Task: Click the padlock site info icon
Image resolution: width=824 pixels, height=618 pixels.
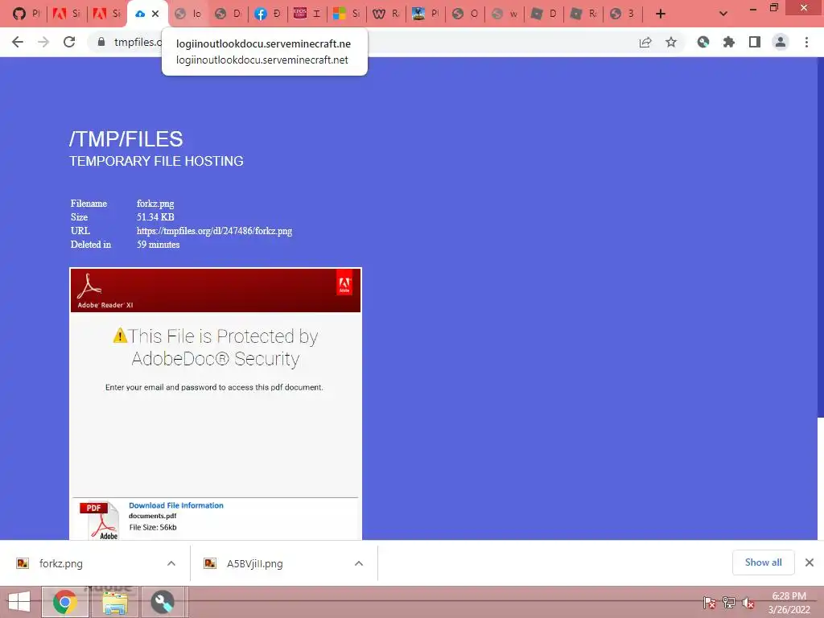Action: click(101, 42)
